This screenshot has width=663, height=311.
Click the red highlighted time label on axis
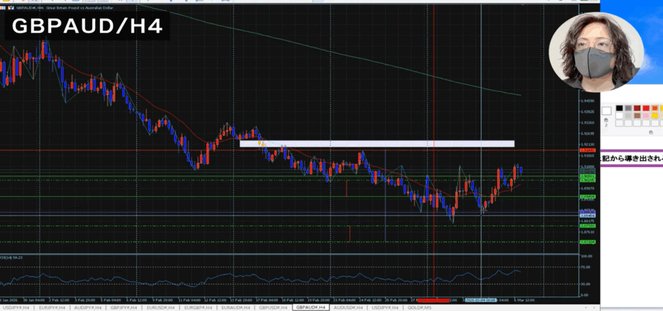tap(433, 301)
